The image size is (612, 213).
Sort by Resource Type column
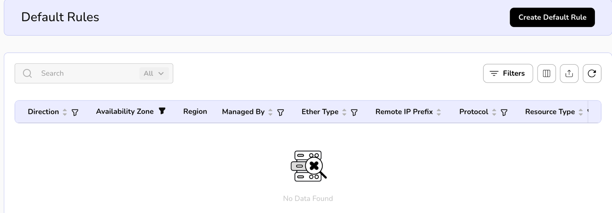(x=581, y=112)
